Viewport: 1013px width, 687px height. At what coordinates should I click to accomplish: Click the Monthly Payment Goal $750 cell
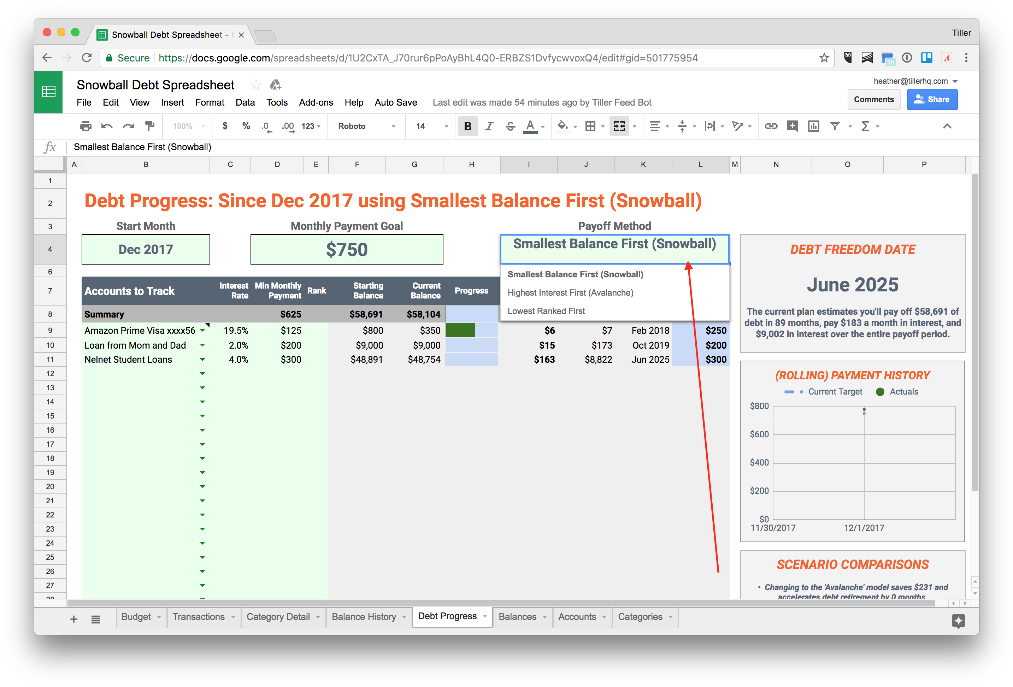(347, 250)
